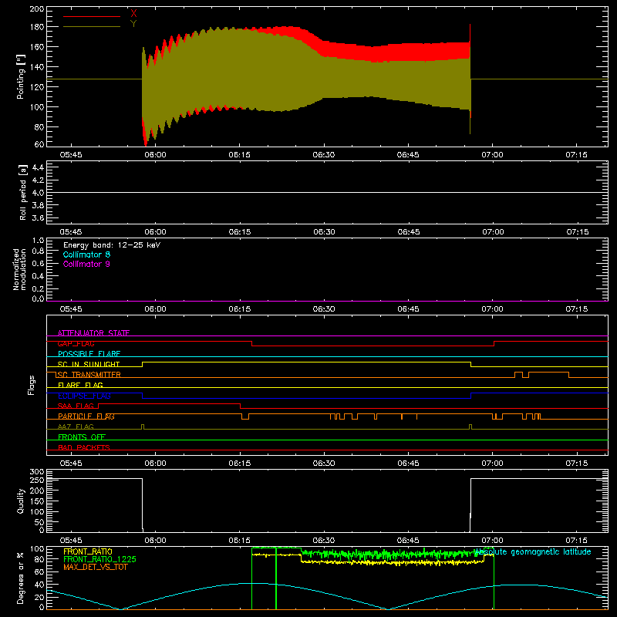Viewport: 617px width, 617px height.
Task: Click the FLARE_FLAG label
Action: click(80, 385)
